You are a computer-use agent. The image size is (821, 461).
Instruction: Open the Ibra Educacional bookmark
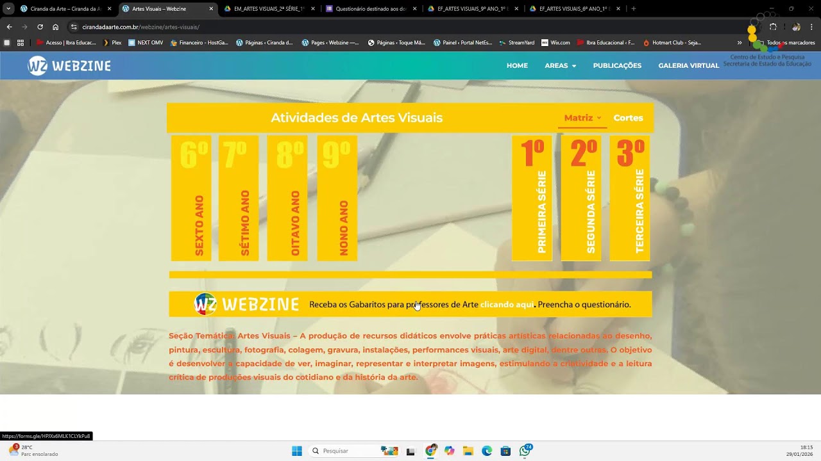[x=605, y=43]
